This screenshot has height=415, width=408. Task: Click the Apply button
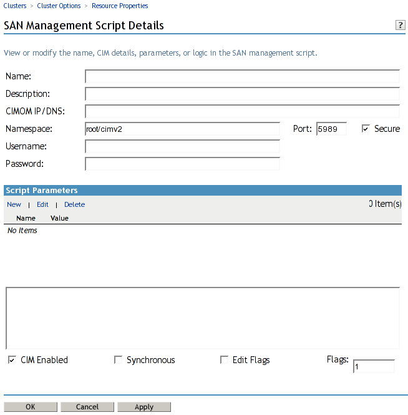tap(144, 407)
